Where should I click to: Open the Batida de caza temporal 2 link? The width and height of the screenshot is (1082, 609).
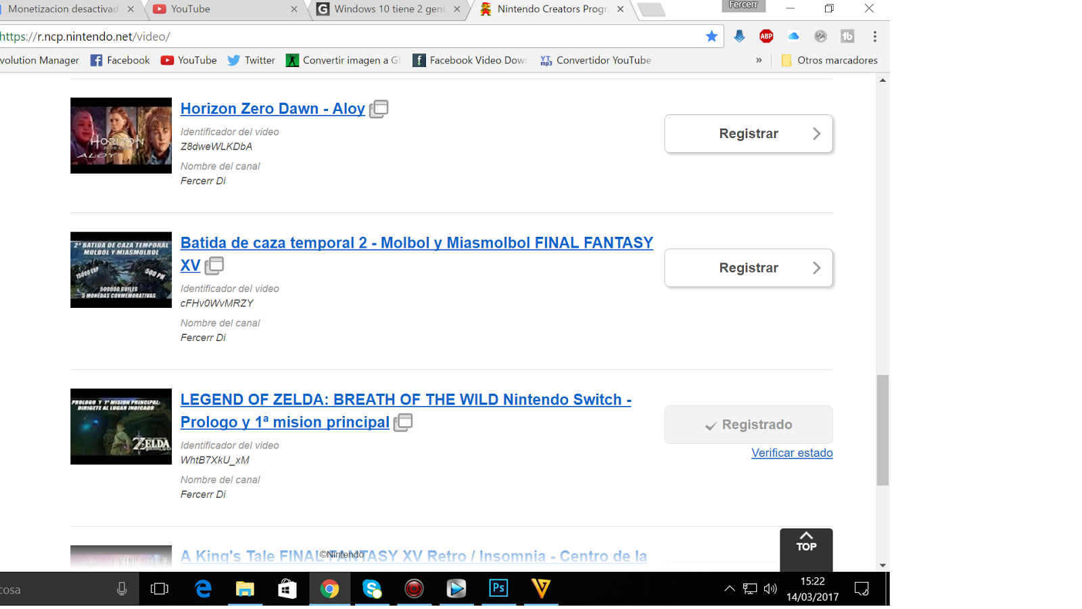[417, 254]
